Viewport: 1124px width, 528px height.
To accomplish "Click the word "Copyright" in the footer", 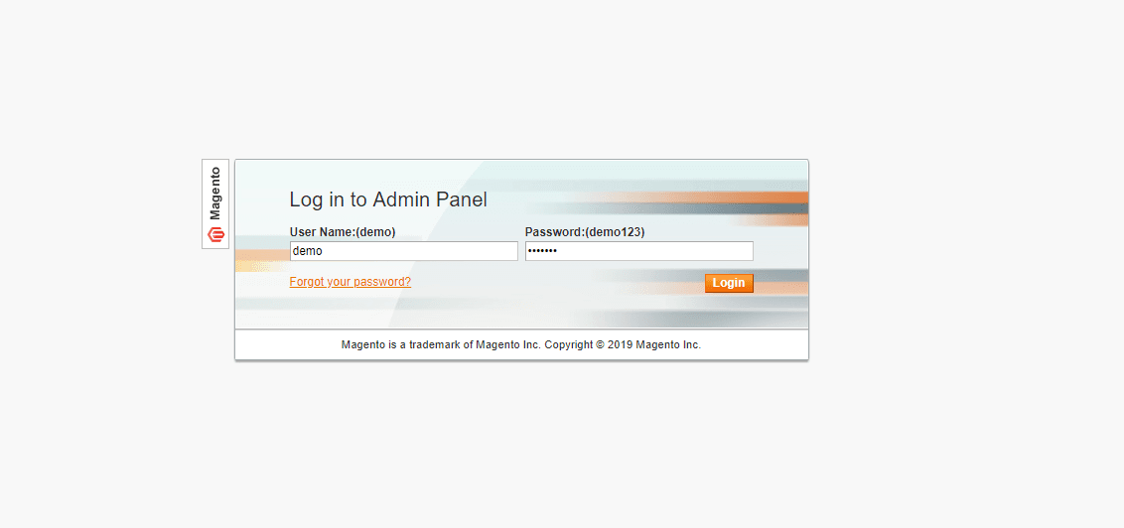I will 568,344.
